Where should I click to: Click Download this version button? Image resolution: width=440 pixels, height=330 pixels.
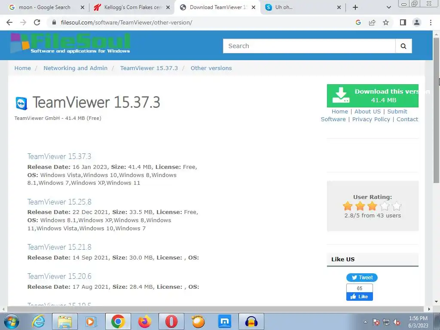373,96
